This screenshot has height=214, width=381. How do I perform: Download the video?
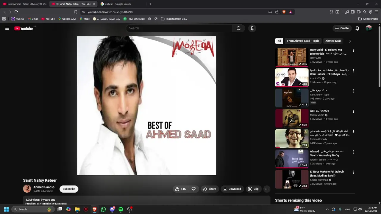coord(232,189)
